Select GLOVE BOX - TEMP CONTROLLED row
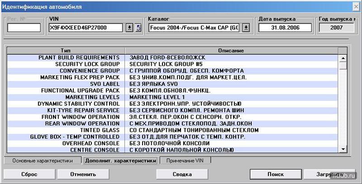This screenshot has width=362, height=184. tap(172, 137)
